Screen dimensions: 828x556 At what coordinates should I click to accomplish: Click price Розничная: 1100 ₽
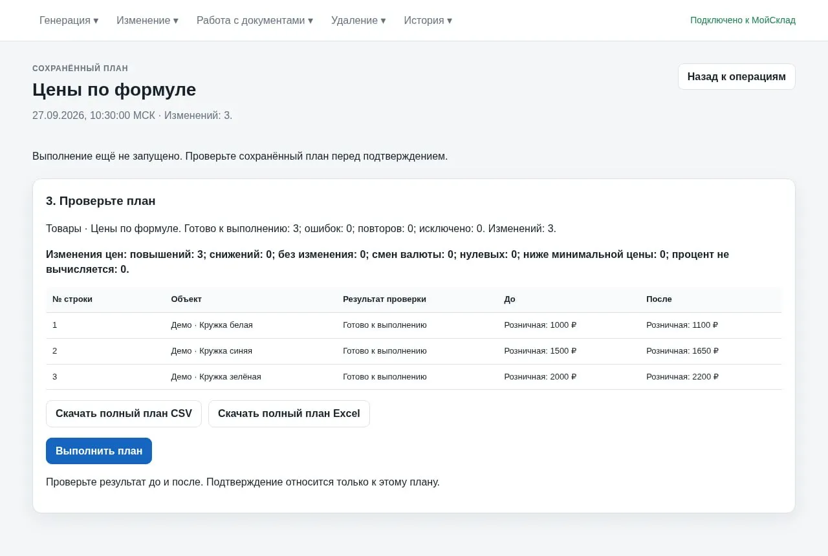(x=682, y=325)
